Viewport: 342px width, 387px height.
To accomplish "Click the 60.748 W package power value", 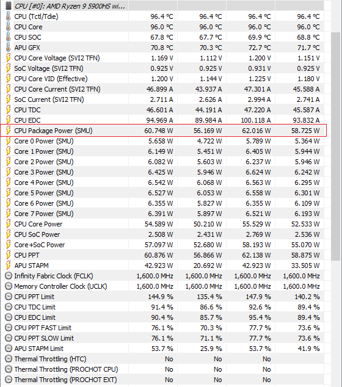I will pyautogui.click(x=159, y=131).
